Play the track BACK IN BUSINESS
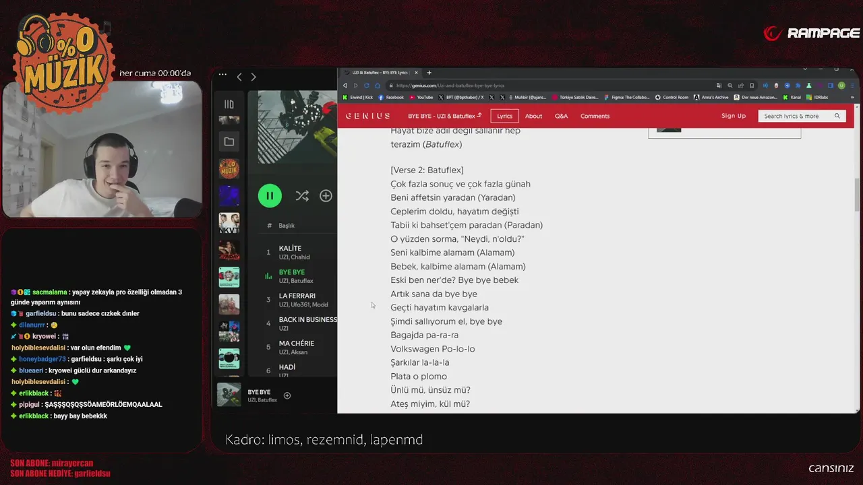This screenshot has width=863, height=485. [x=308, y=319]
